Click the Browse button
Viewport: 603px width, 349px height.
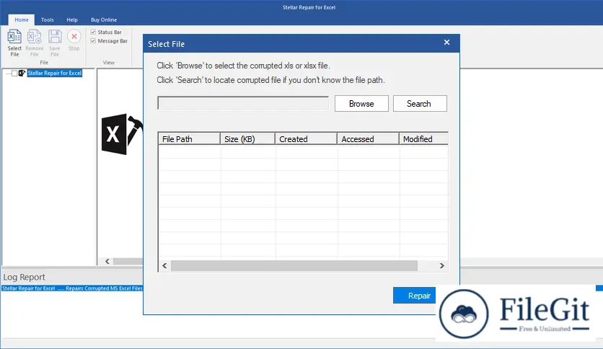tap(361, 103)
